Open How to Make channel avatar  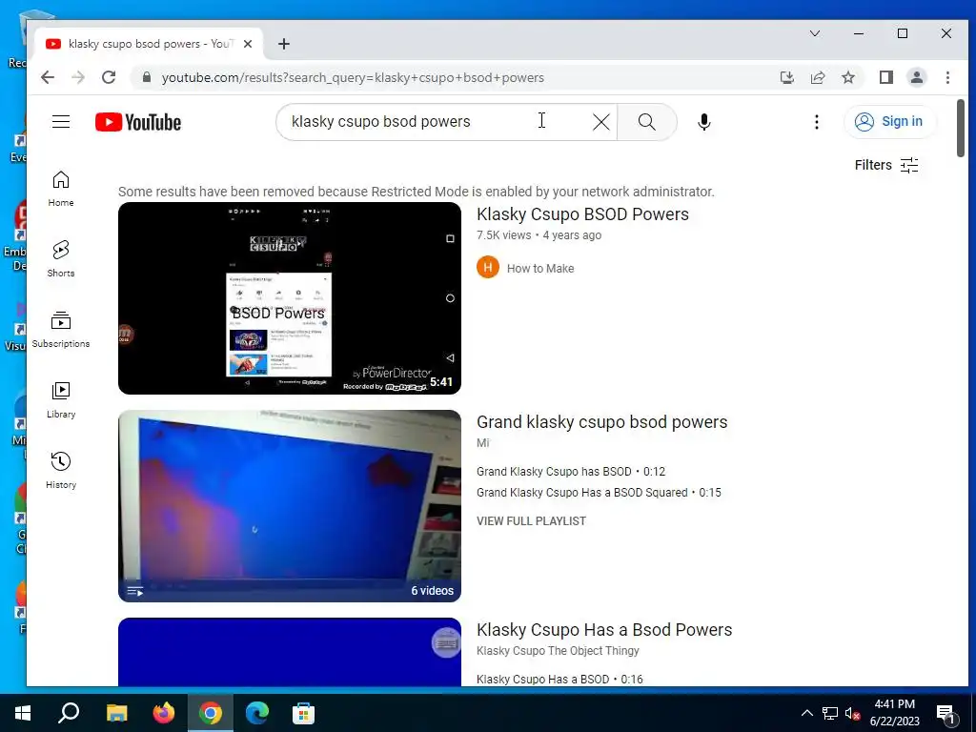tap(488, 268)
